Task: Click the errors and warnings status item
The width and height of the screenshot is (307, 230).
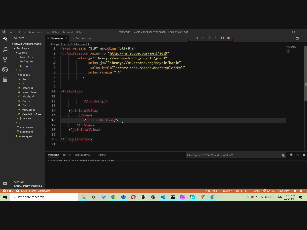Action: click(x=8, y=191)
